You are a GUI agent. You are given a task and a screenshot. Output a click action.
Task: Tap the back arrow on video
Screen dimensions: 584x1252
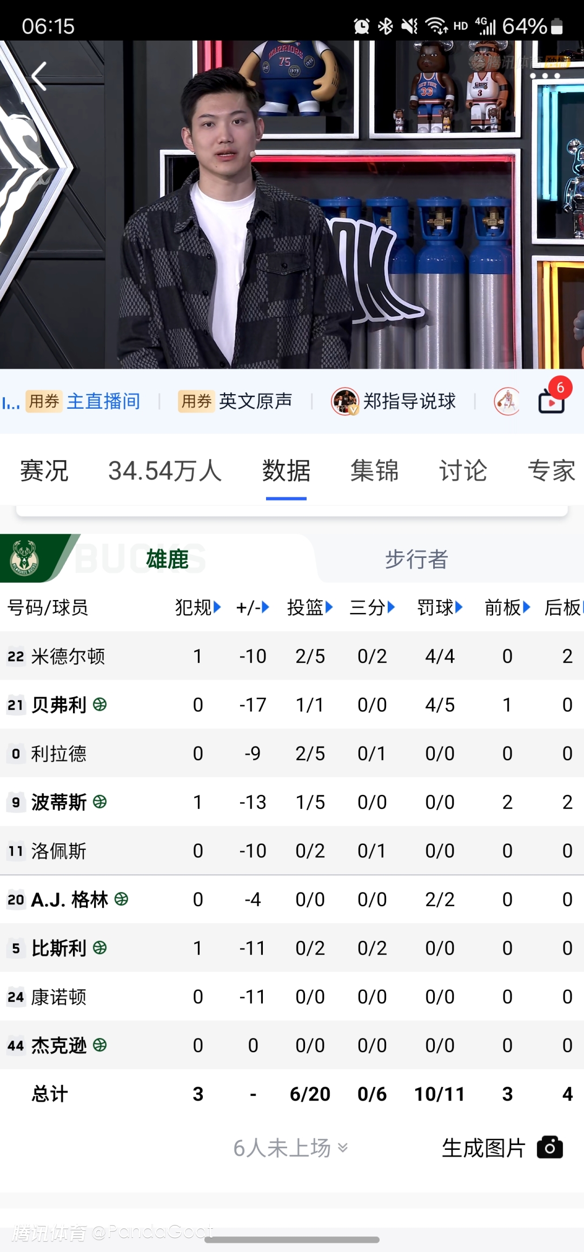tap(39, 76)
